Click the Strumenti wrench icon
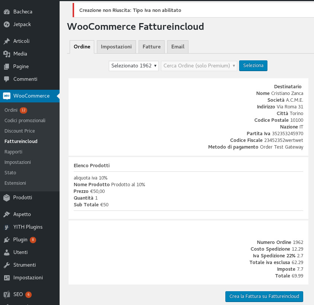314x305 pixels. (x=7, y=265)
